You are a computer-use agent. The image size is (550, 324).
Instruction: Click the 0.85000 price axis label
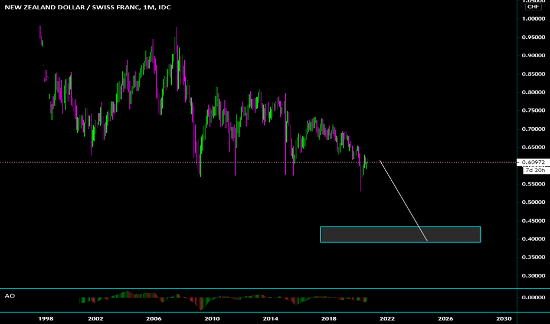pyautogui.click(x=533, y=74)
